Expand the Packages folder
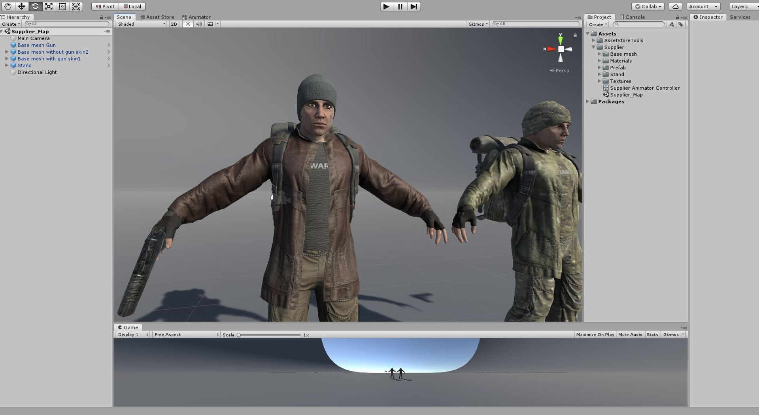This screenshot has width=759, height=415. [x=587, y=101]
